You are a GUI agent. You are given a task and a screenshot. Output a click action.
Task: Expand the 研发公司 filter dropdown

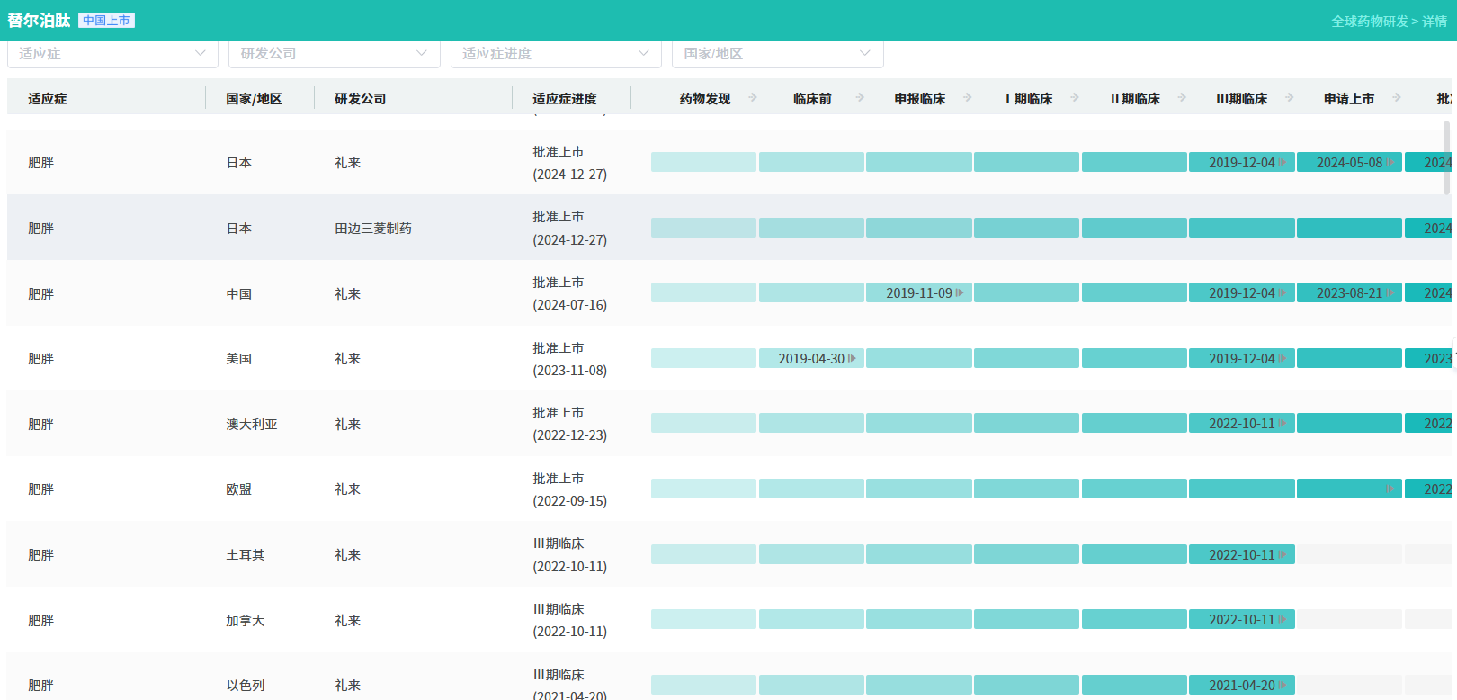(334, 54)
